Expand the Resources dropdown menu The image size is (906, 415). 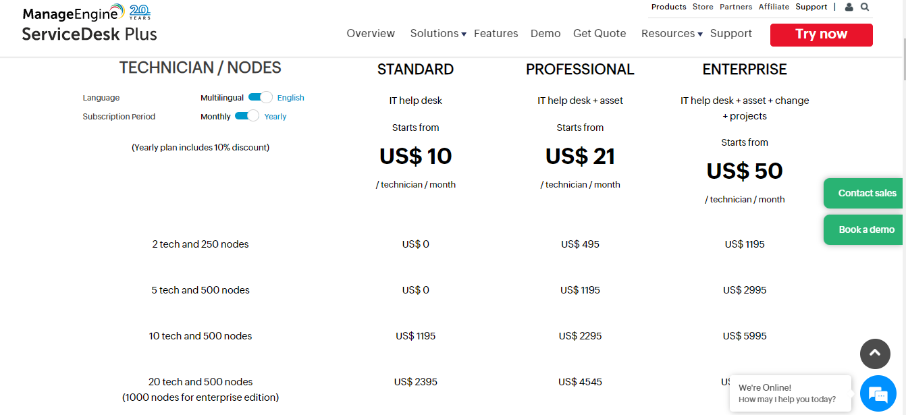pos(672,34)
